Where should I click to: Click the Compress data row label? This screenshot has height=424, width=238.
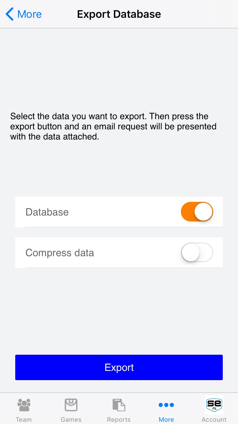60,253
